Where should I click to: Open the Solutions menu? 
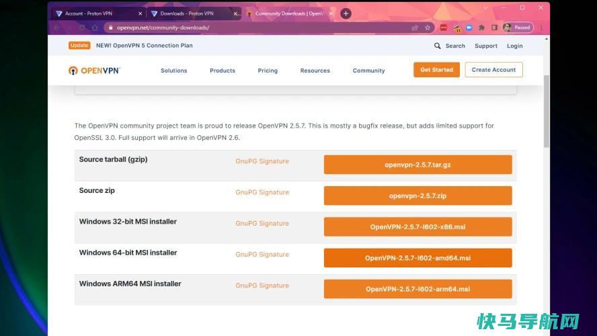[173, 71]
